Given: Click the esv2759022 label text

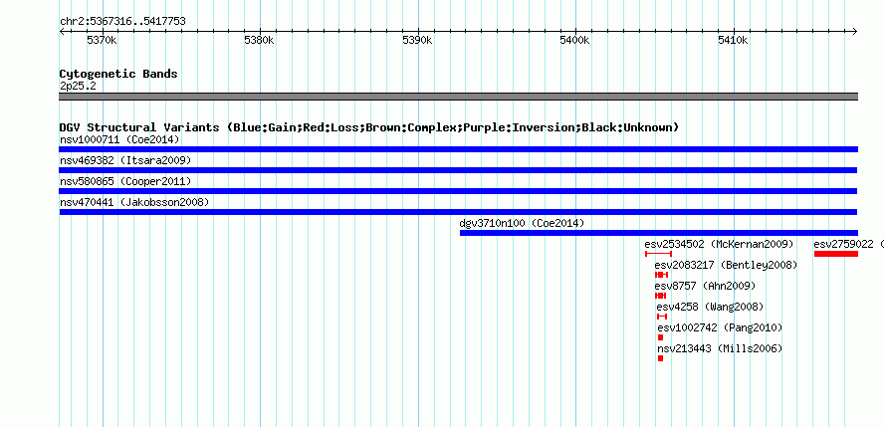Looking at the screenshot, I should tap(843, 244).
